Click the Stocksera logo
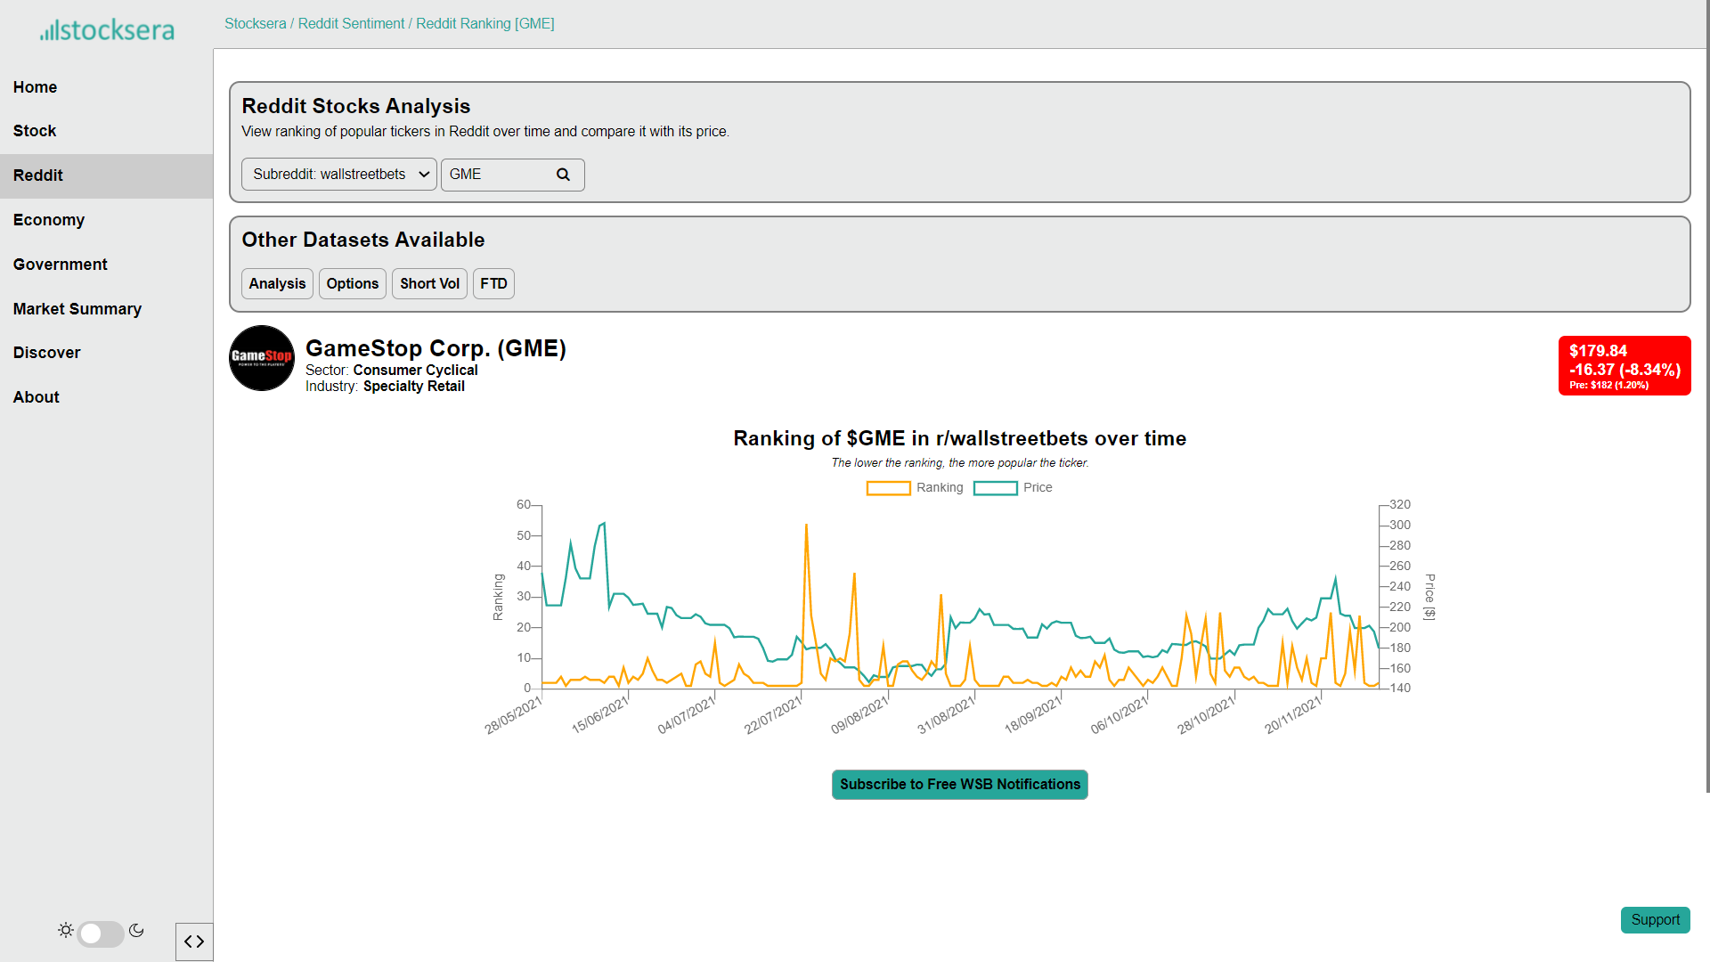The image size is (1710, 962). click(x=107, y=30)
